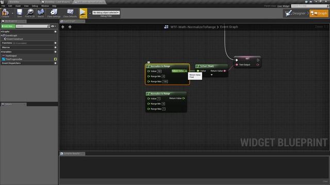Open the Search tool in the toolbar

[41, 12]
